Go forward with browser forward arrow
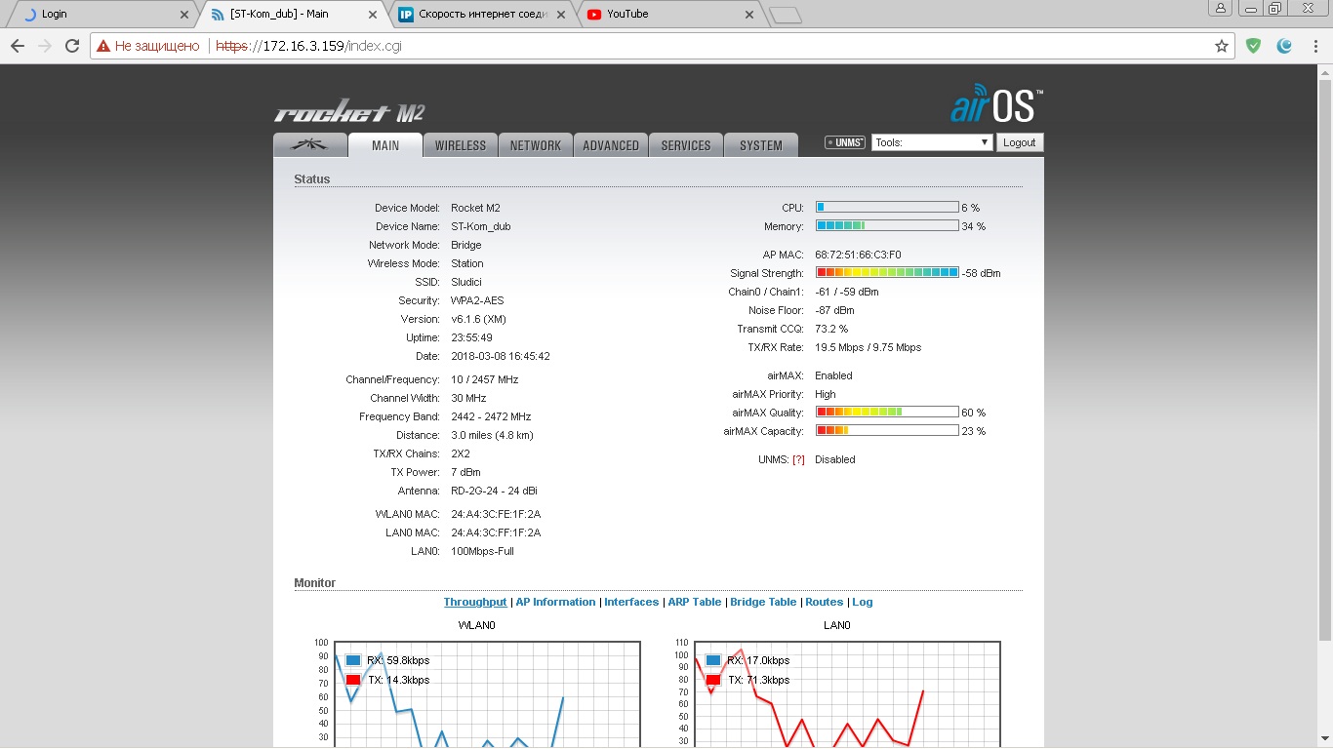Viewport: 1333px width, 749px height. pos(45,46)
